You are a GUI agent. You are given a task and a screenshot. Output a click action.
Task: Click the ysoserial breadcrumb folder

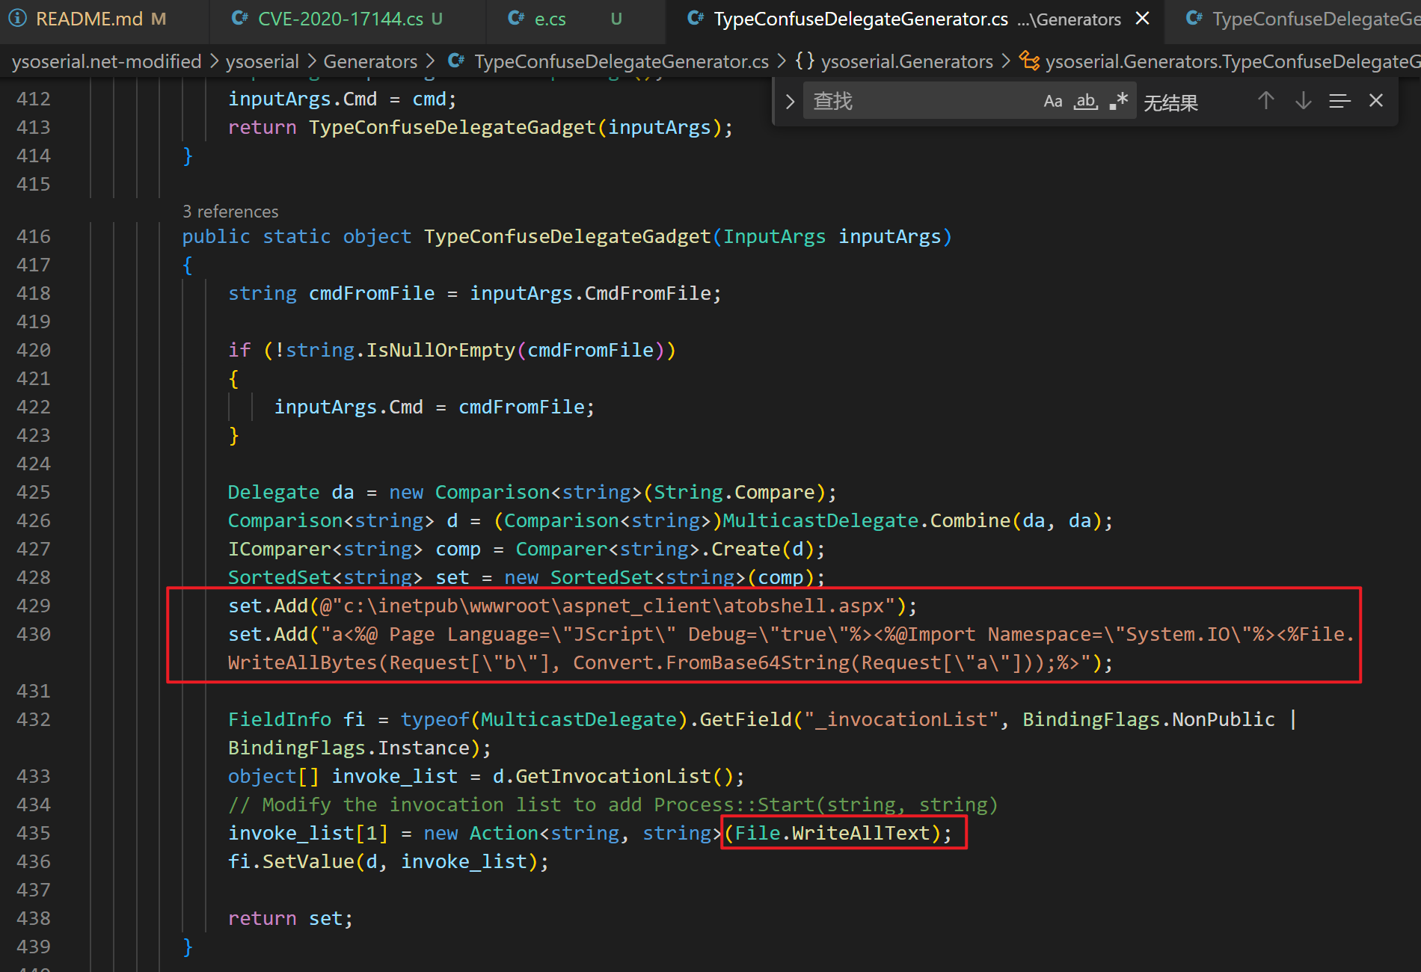(263, 61)
